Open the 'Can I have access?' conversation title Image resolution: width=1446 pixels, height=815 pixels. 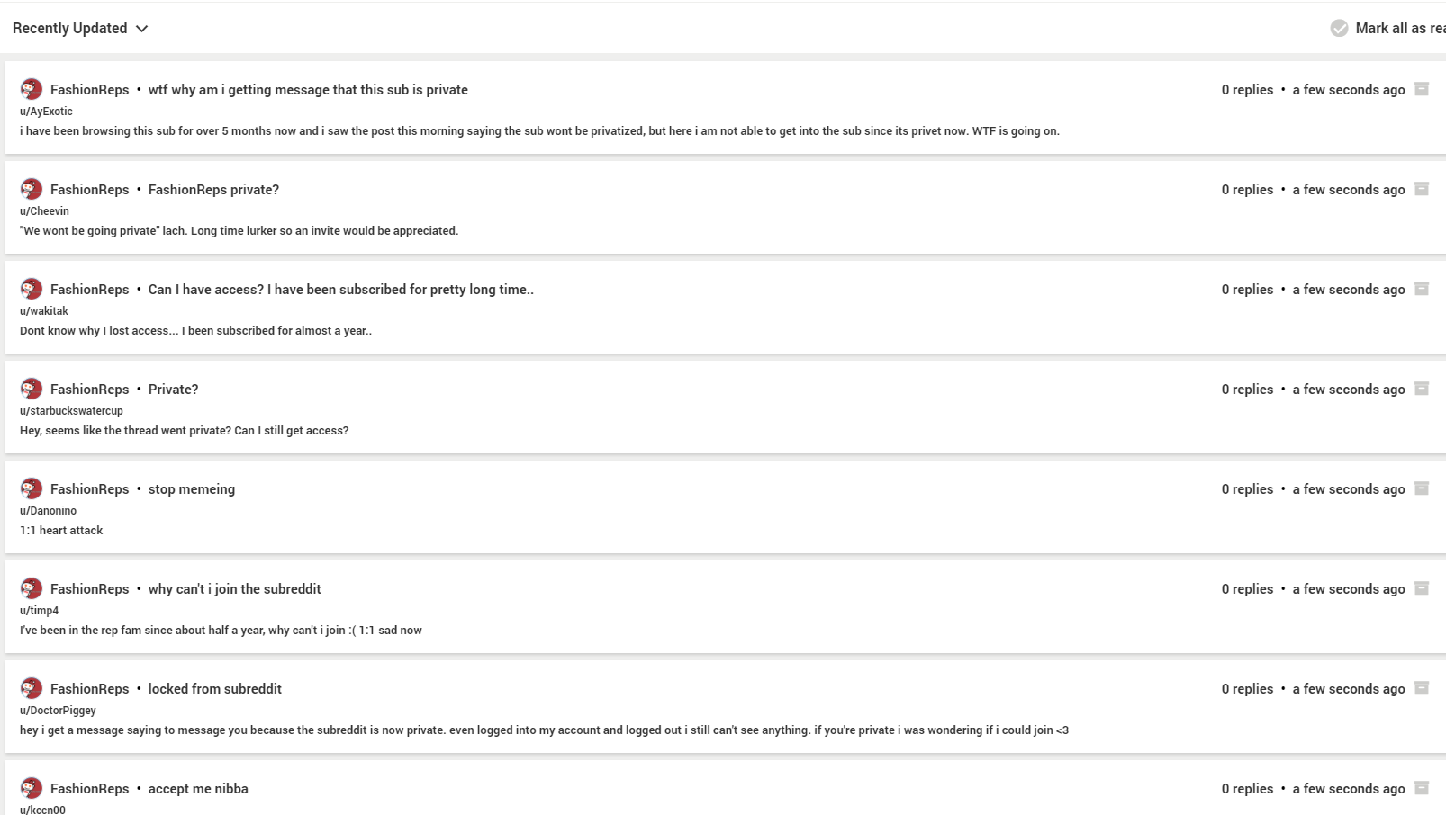pos(341,289)
